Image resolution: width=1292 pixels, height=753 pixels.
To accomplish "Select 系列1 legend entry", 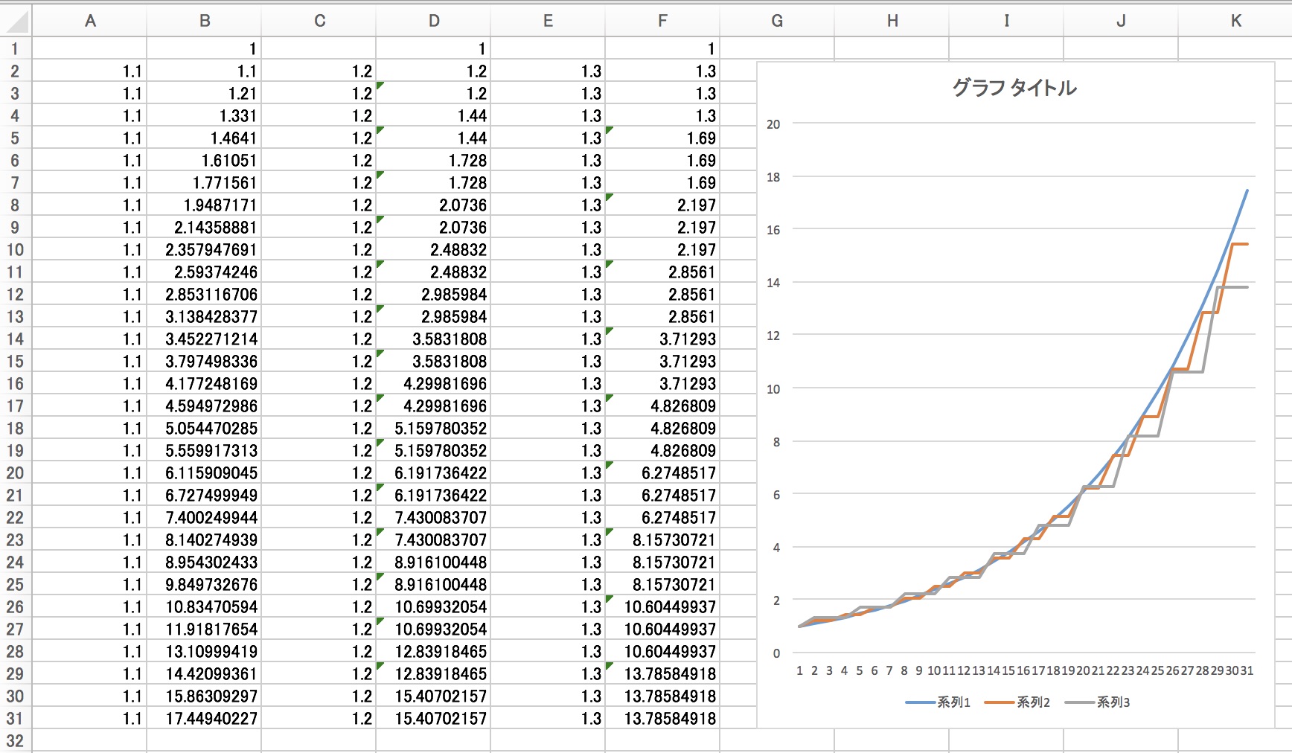I will [938, 702].
